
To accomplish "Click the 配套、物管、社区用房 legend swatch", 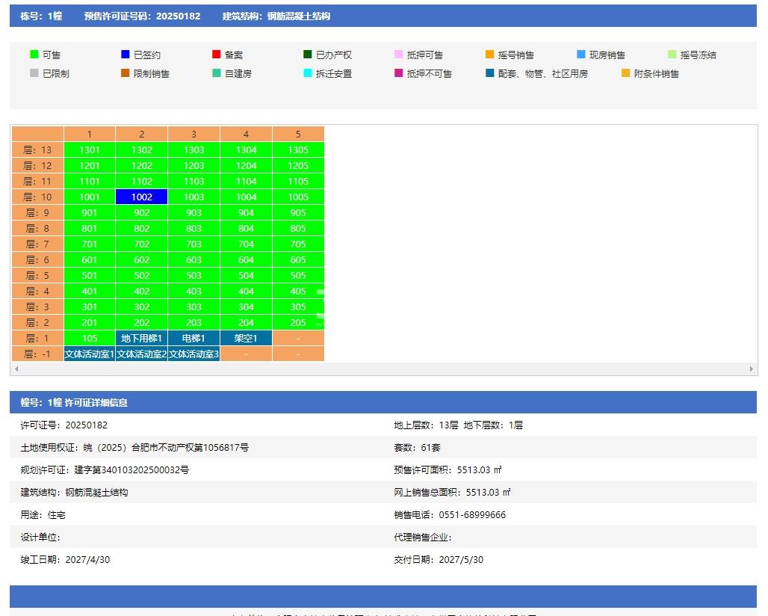I will pyautogui.click(x=490, y=73).
